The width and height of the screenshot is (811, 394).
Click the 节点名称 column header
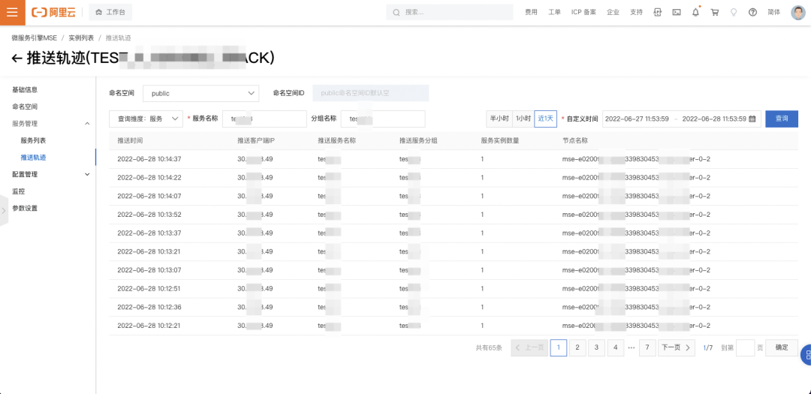(x=574, y=140)
